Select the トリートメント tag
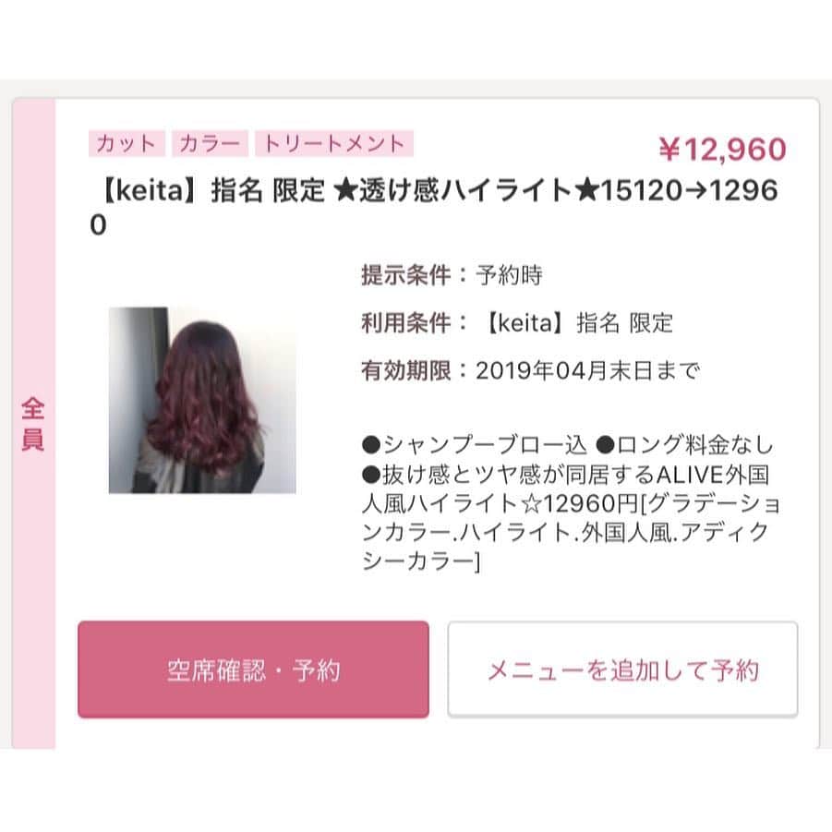The image size is (832, 832). point(334,143)
